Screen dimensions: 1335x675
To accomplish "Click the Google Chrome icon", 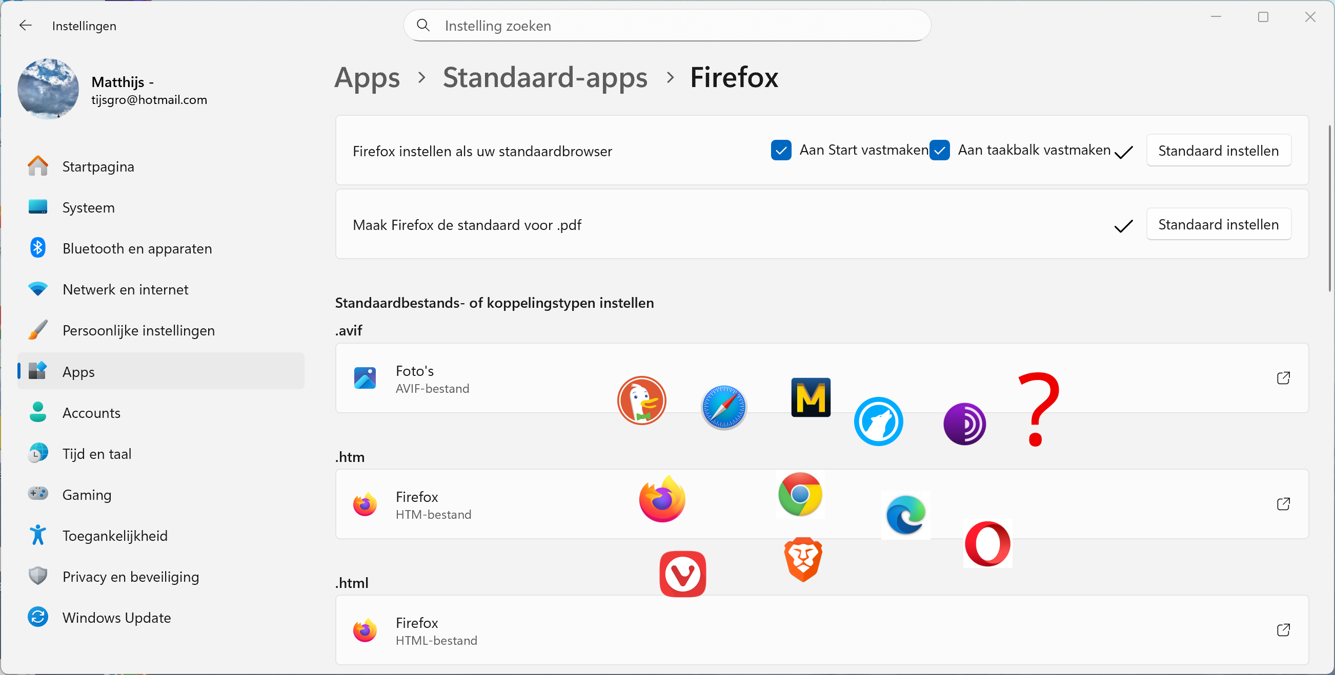I will click(x=800, y=494).
